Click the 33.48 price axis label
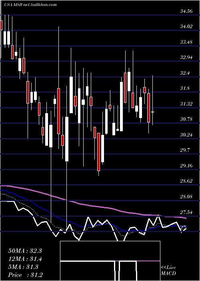200x281 pixels. pos(186,42)
